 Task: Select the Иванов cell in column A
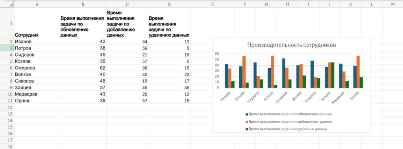[x=37, y=42]
